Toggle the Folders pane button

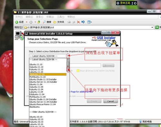(59, 22)
